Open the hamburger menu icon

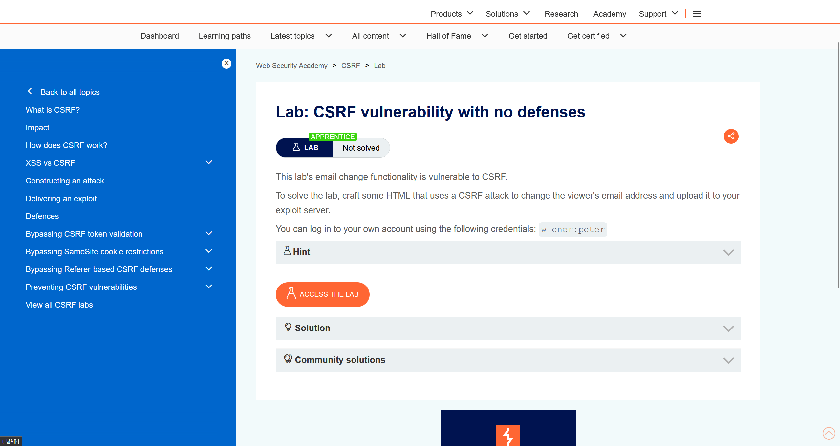coord(697,14)
